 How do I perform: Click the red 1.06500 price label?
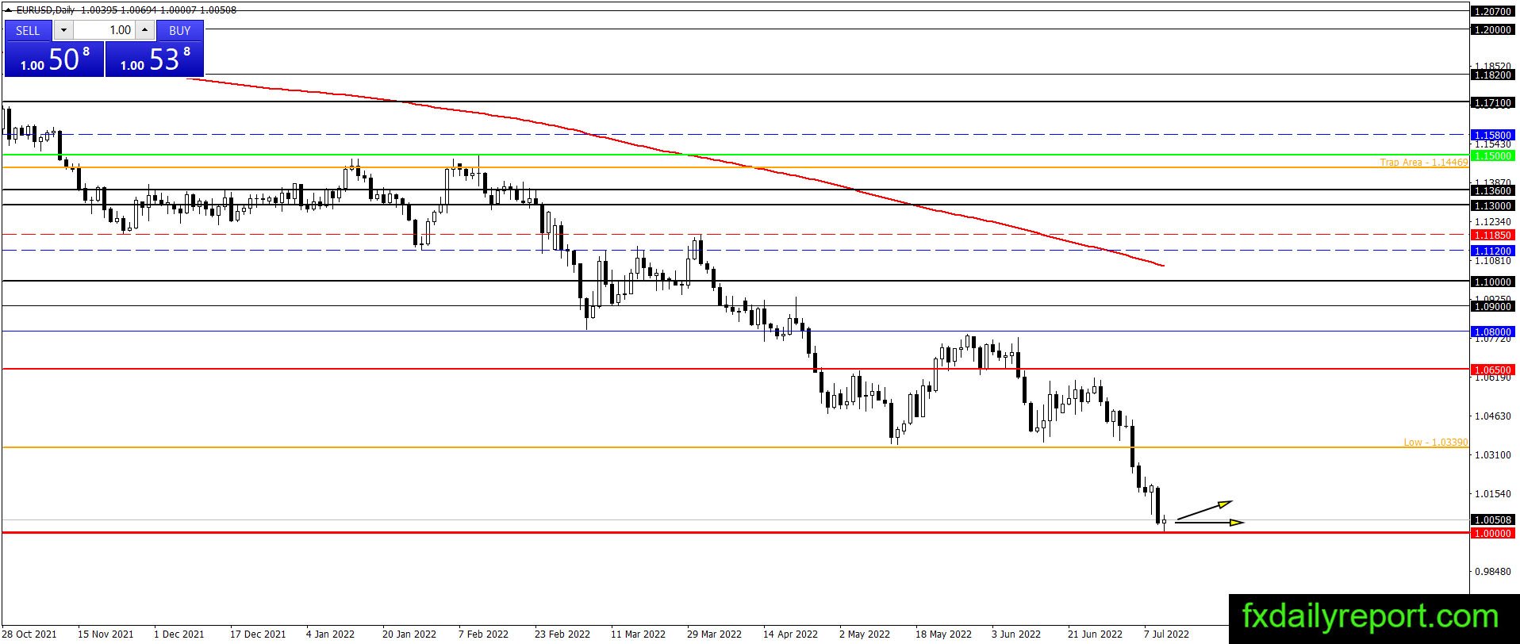[1492, 370]
